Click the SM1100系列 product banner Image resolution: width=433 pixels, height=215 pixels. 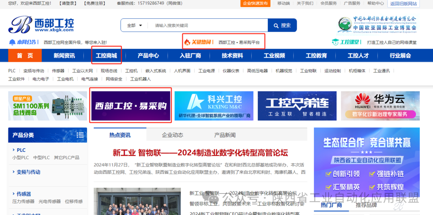pos(48,106)
